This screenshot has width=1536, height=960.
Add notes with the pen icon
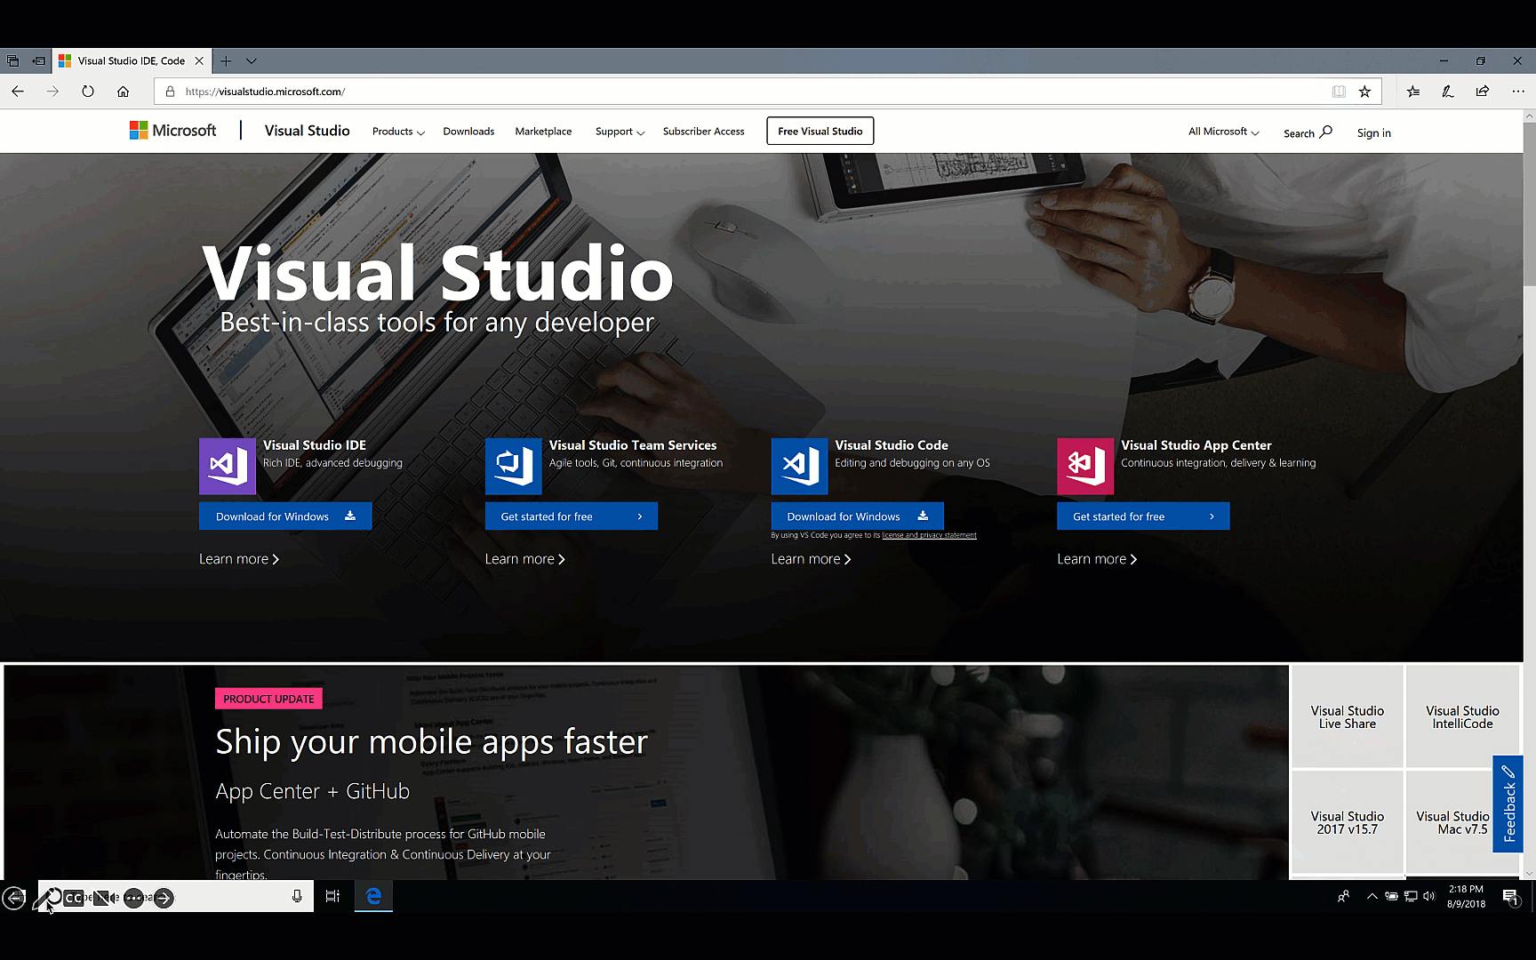click(1448, 92)
